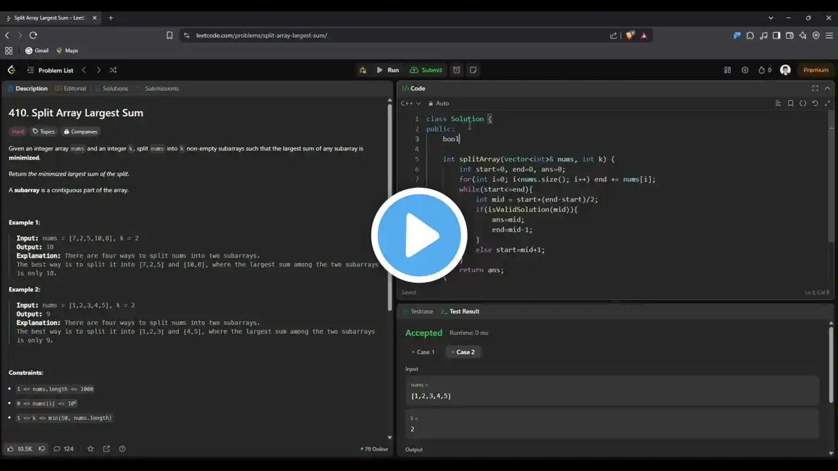This screenshot has width=838, height=471.
Task: Open the settings gear icon
Action: click(x=745, y=70)
